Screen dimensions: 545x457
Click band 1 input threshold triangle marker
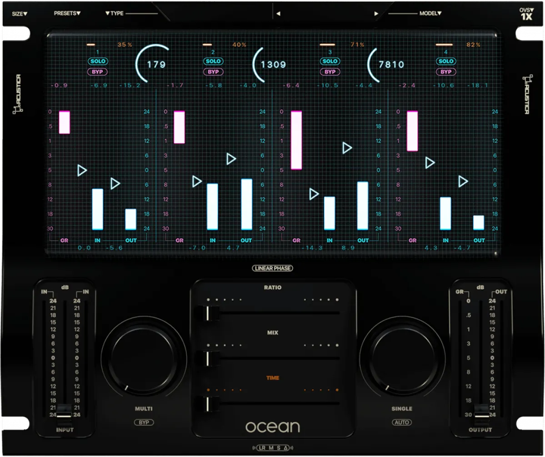(82, 171)
